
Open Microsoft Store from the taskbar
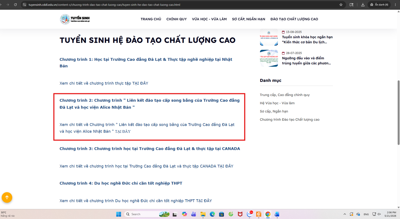221,214
